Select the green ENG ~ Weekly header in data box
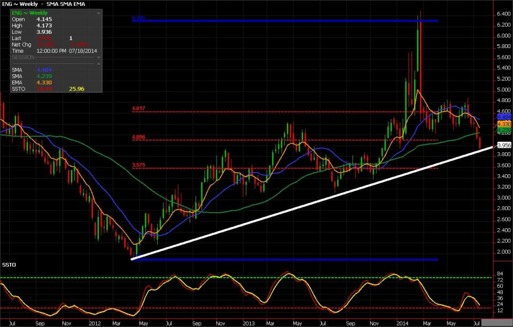 pos(30,13)
